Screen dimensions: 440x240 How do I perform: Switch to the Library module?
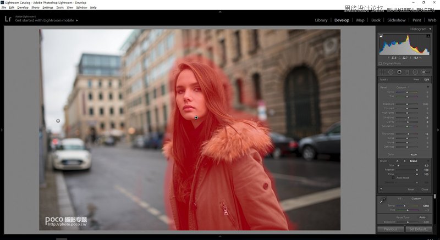click(321, 20)
